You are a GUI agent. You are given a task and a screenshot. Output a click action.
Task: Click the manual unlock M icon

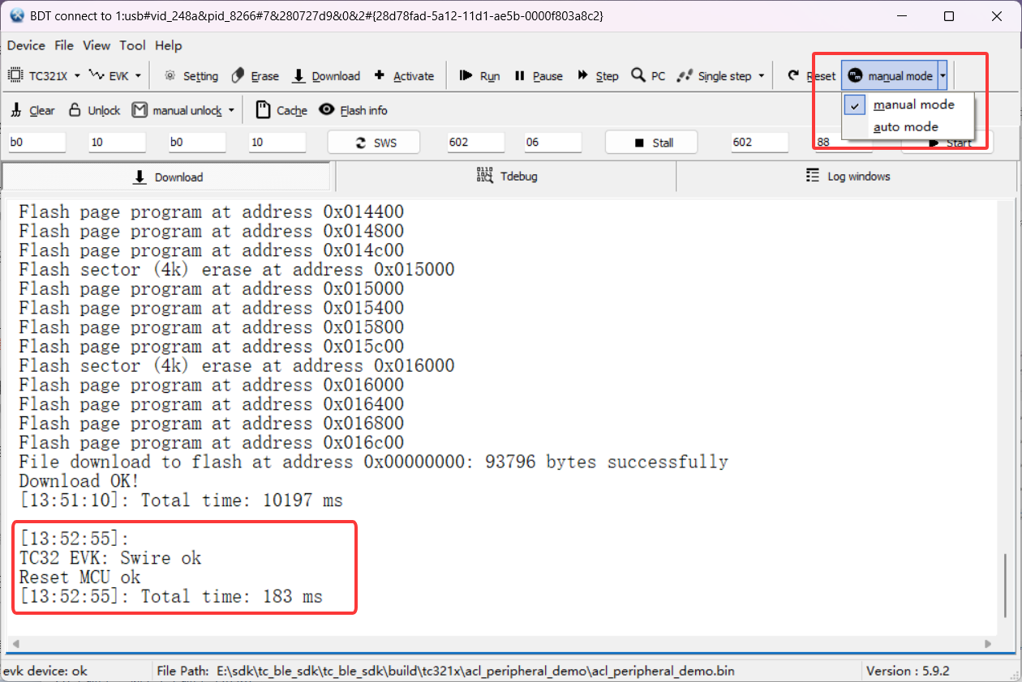click(140, 109)
